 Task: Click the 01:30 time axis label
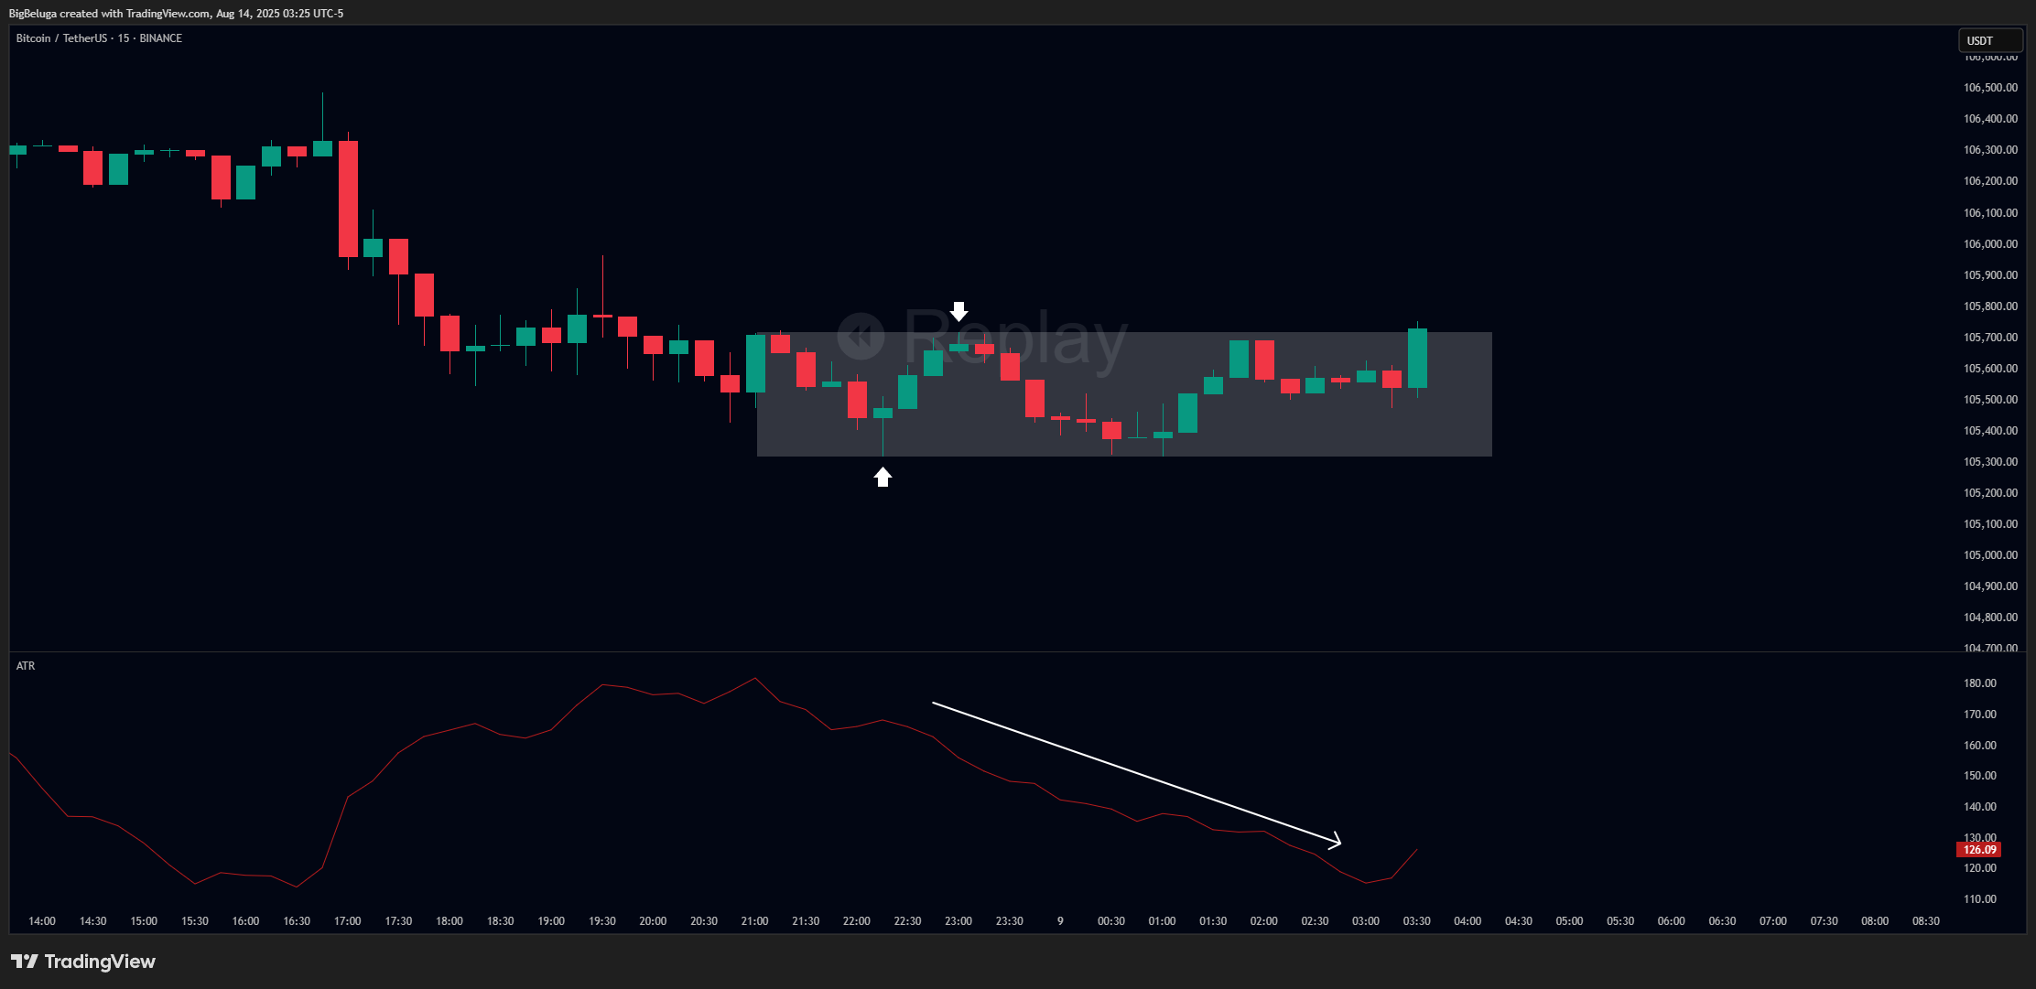(1213, 921)
